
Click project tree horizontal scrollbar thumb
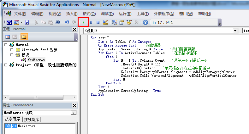coord(36,97)
